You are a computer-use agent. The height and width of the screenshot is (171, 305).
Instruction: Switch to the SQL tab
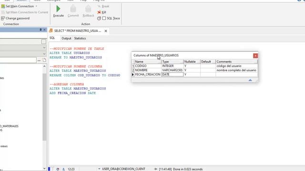click(52, 38)
